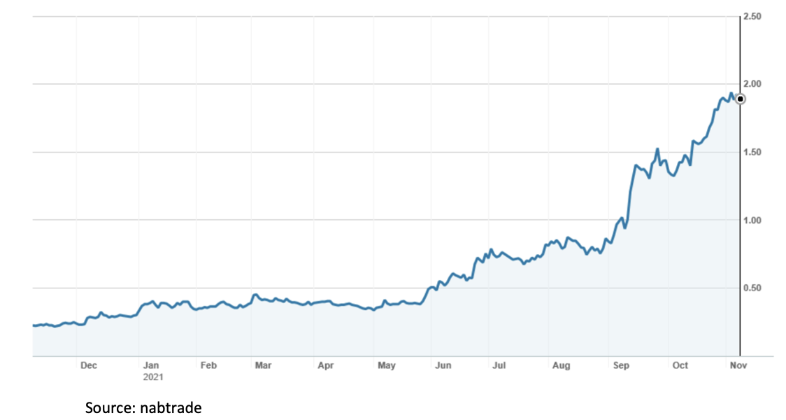Click the 2021 year label

point(152,376)
